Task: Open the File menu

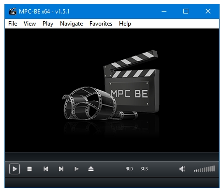Action: click(x=13, y=24)
